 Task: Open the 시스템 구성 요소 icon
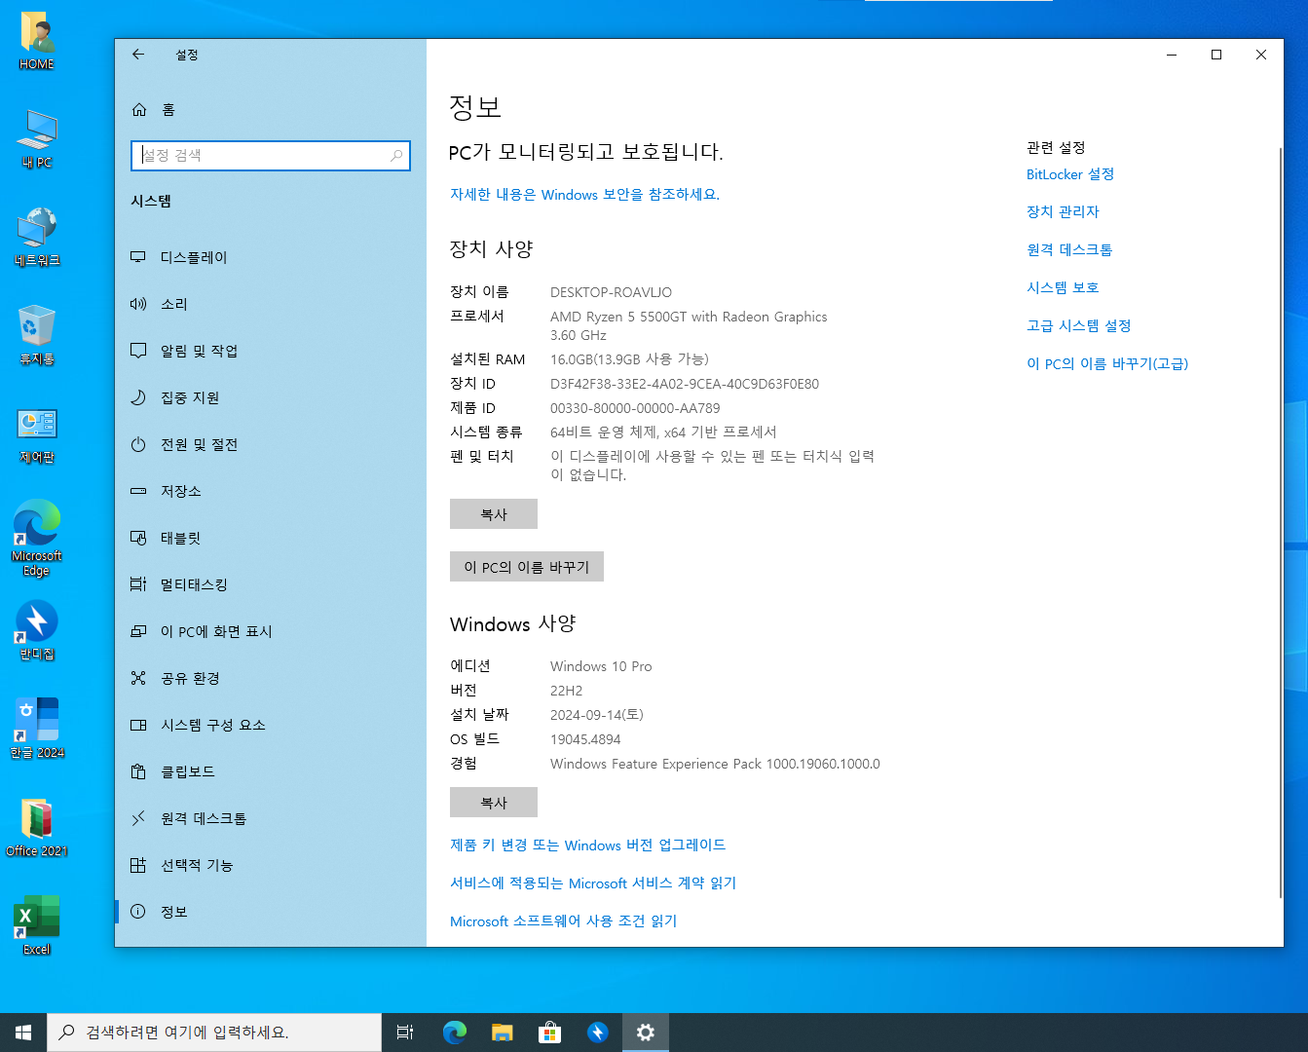138,725
